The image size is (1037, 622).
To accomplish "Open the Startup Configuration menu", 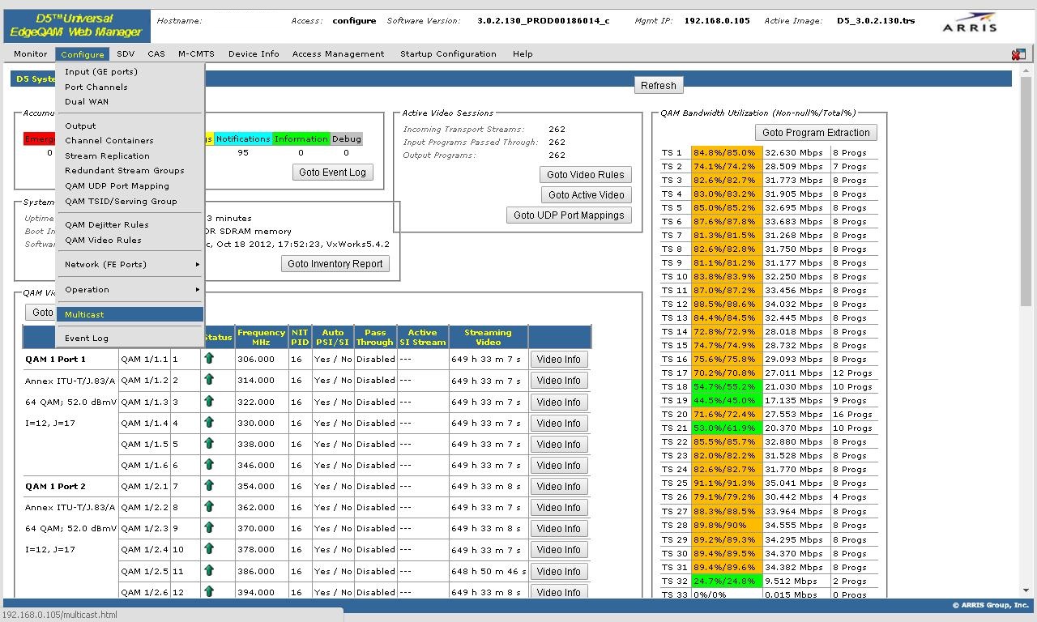I will (x=448, y=54).
